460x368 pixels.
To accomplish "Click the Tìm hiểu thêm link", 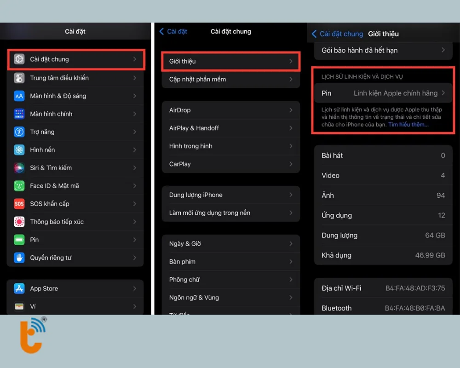I will [408, 125].
